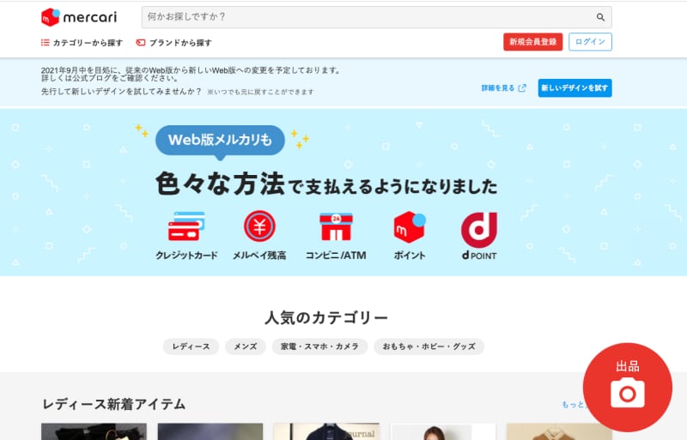Open カテゴリーから探す menu
This screenshot has width=687, height=440.
(x=82, y=43)
